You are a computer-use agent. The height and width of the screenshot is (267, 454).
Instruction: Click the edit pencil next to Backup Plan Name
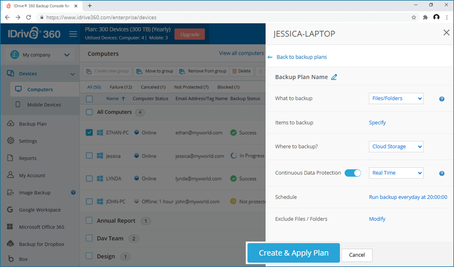334,77
